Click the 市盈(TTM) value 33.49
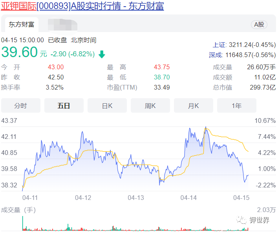The width and height of the screenshot is (278, 232). pyautogui.click(x=162, y=87)
